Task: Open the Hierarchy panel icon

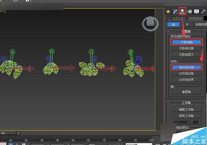Action: click(x=182, y=11)
